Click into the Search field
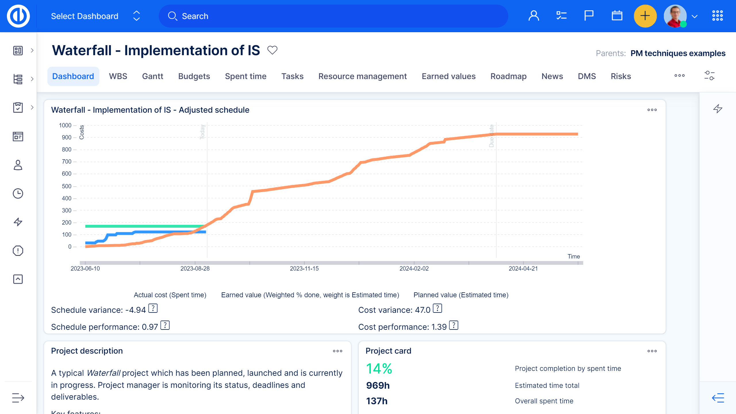This screenshot has height=414, width=736. click(x=333, y=16)
